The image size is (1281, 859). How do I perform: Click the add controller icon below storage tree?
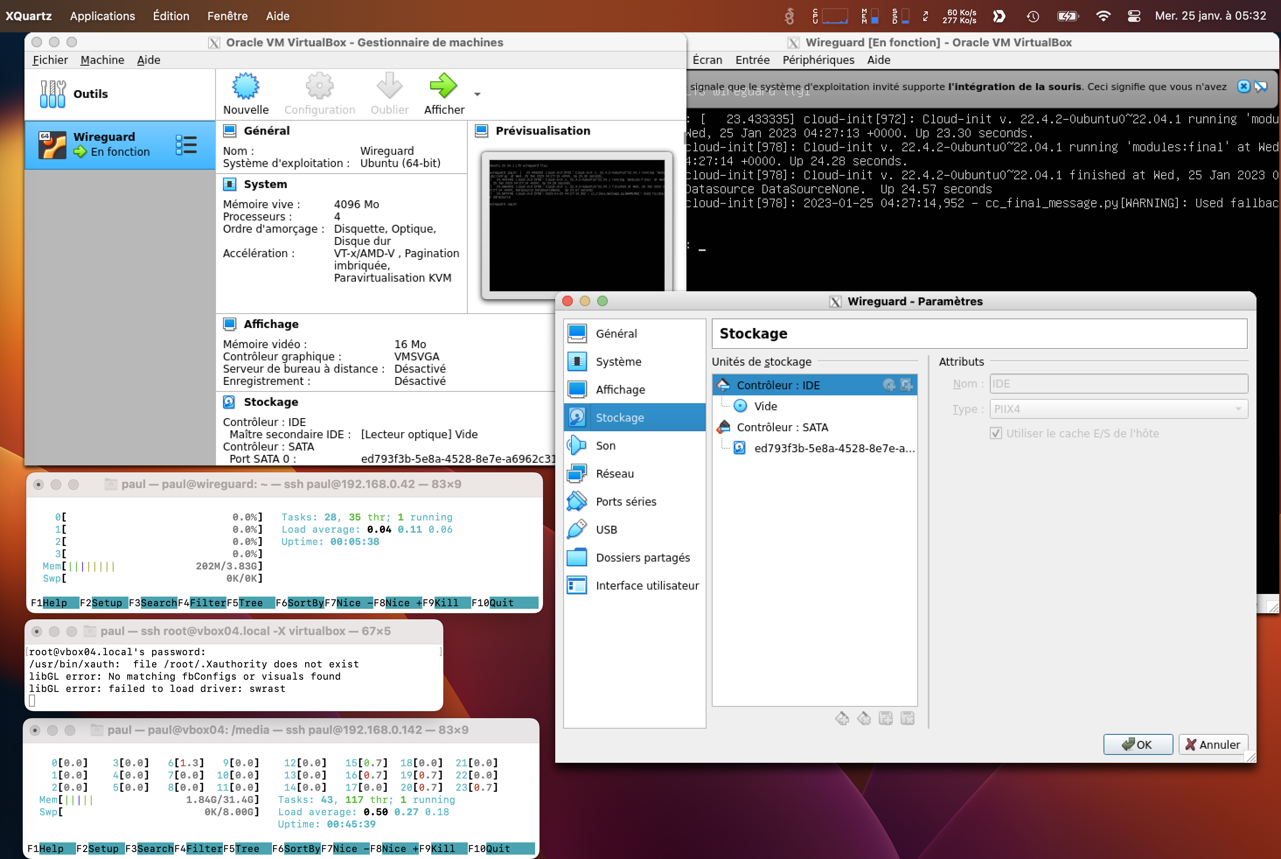point(842,718)
